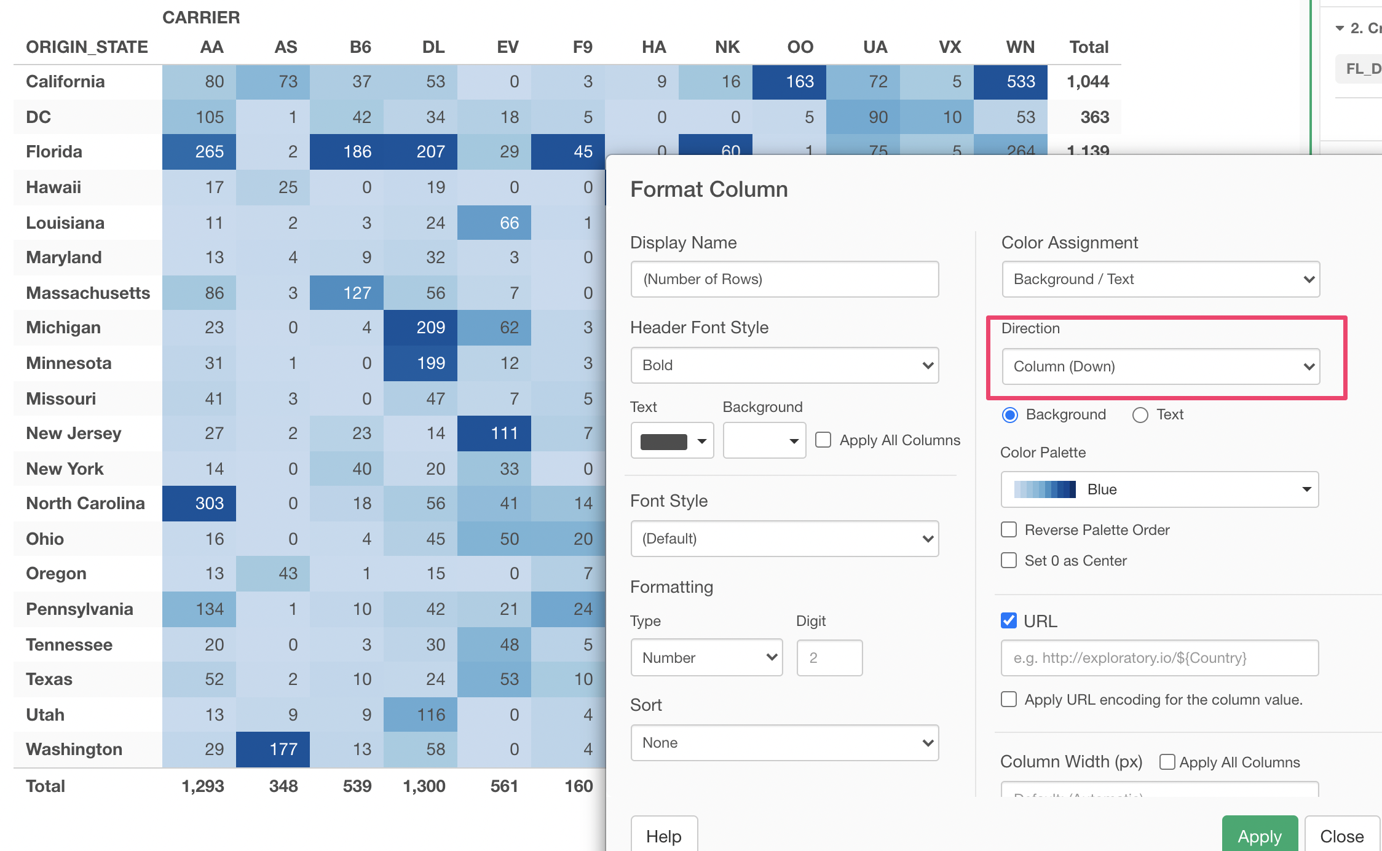Click Massachusetts B6 cell 127

[x=347, y=293]
